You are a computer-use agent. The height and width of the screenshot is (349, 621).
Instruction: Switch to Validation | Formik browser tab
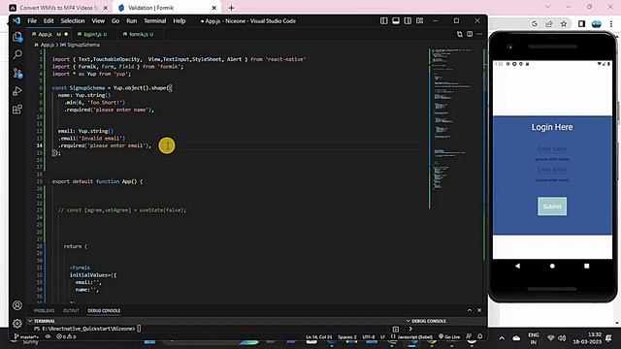click(x=167, y=8)
